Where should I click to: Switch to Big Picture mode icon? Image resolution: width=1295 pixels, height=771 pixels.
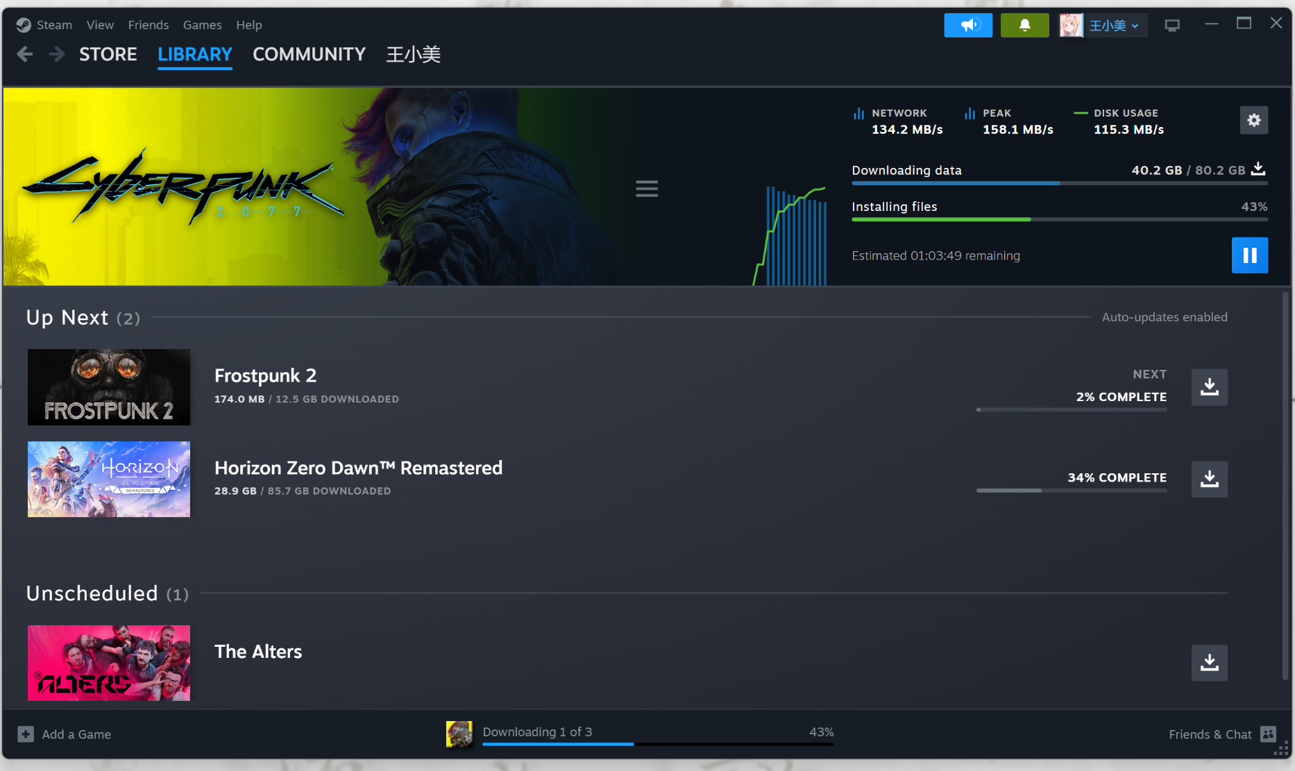1172,26
